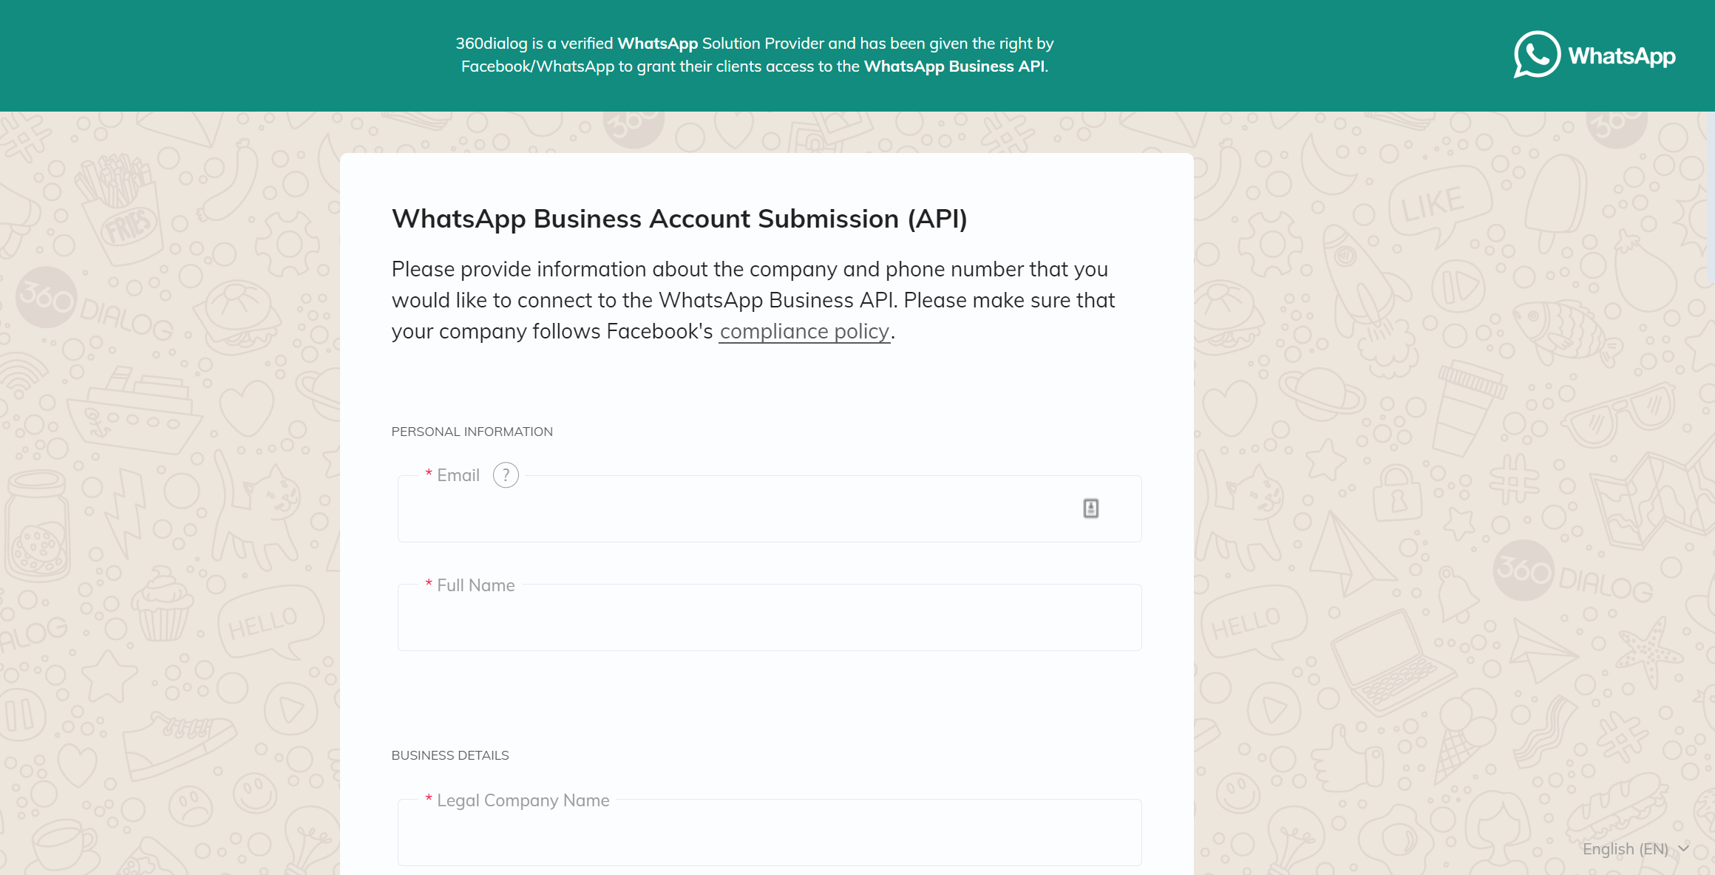Open the compliance policy link
Screen dimensions: 1715x875
pos(804,331)
